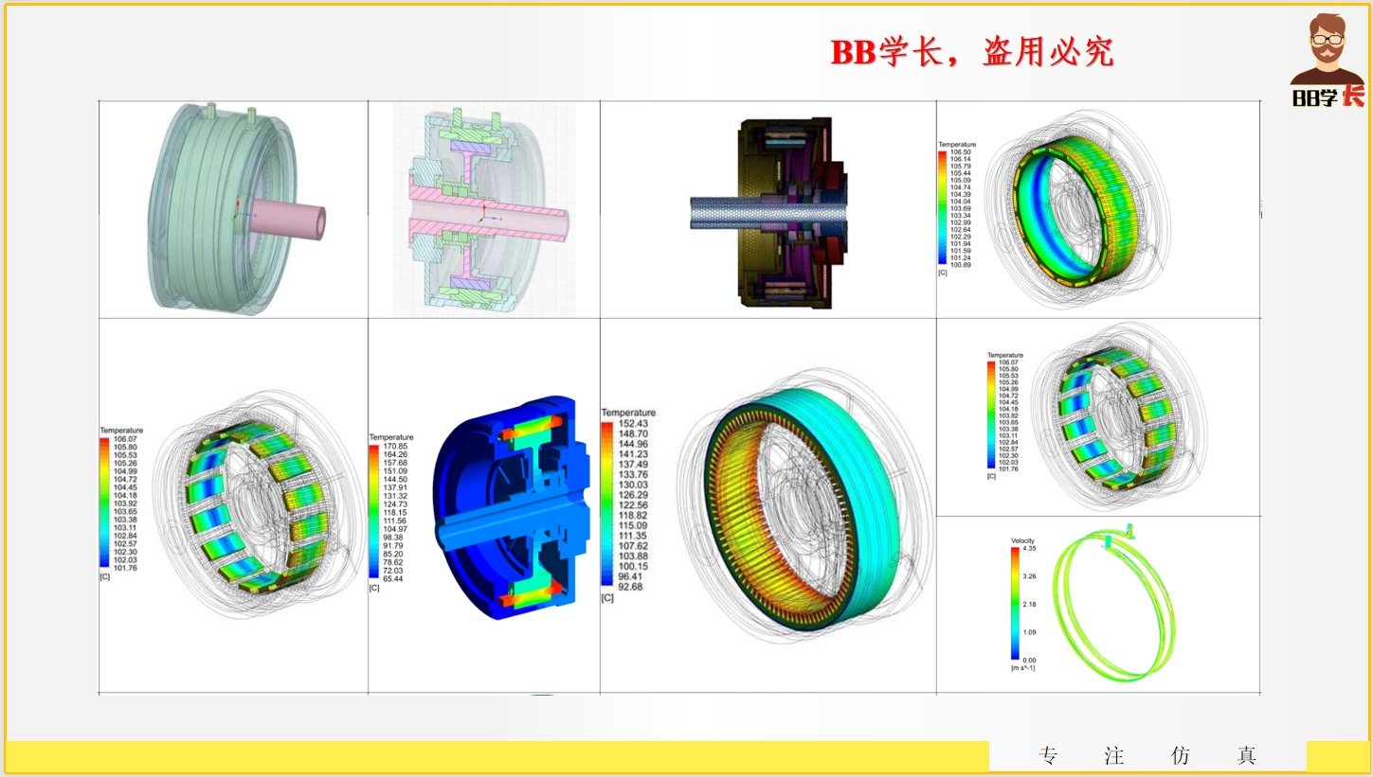This screenshot has width=1373, height=777.
Task: Click the color bar of the 170.85 temperature legend
Action: pos(373,509)
